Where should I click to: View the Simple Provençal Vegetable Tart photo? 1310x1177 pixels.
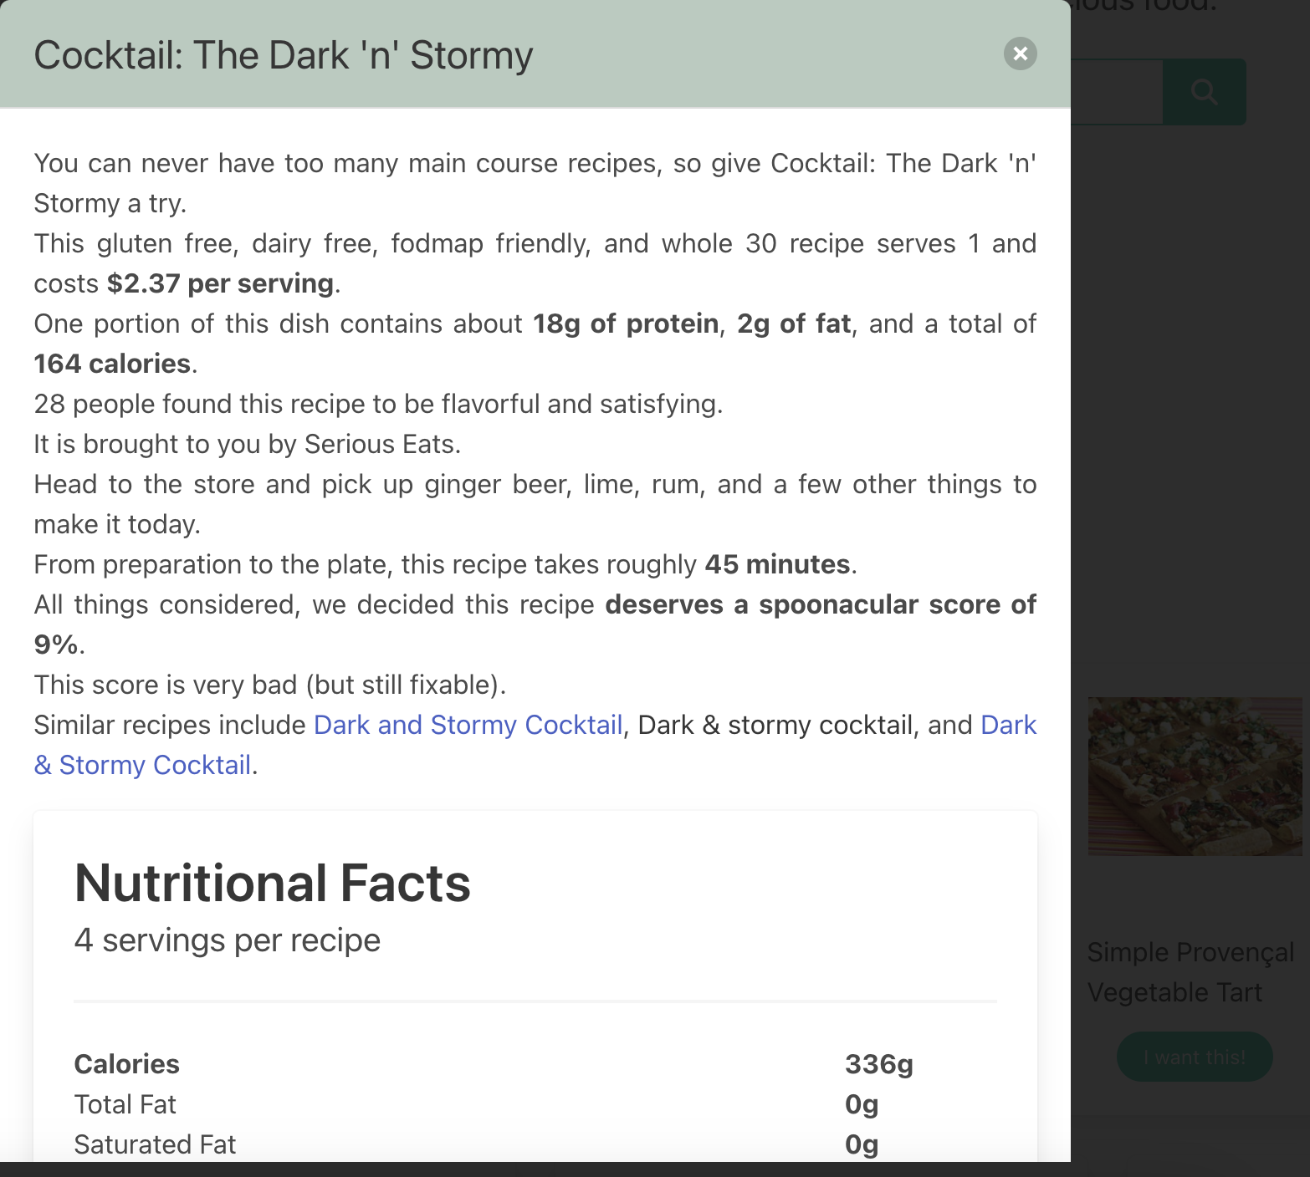click(1194, 776)
